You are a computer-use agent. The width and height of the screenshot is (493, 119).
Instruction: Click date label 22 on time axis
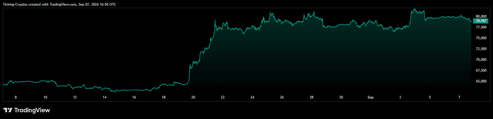pyautogui.click(x=223, y=97)
